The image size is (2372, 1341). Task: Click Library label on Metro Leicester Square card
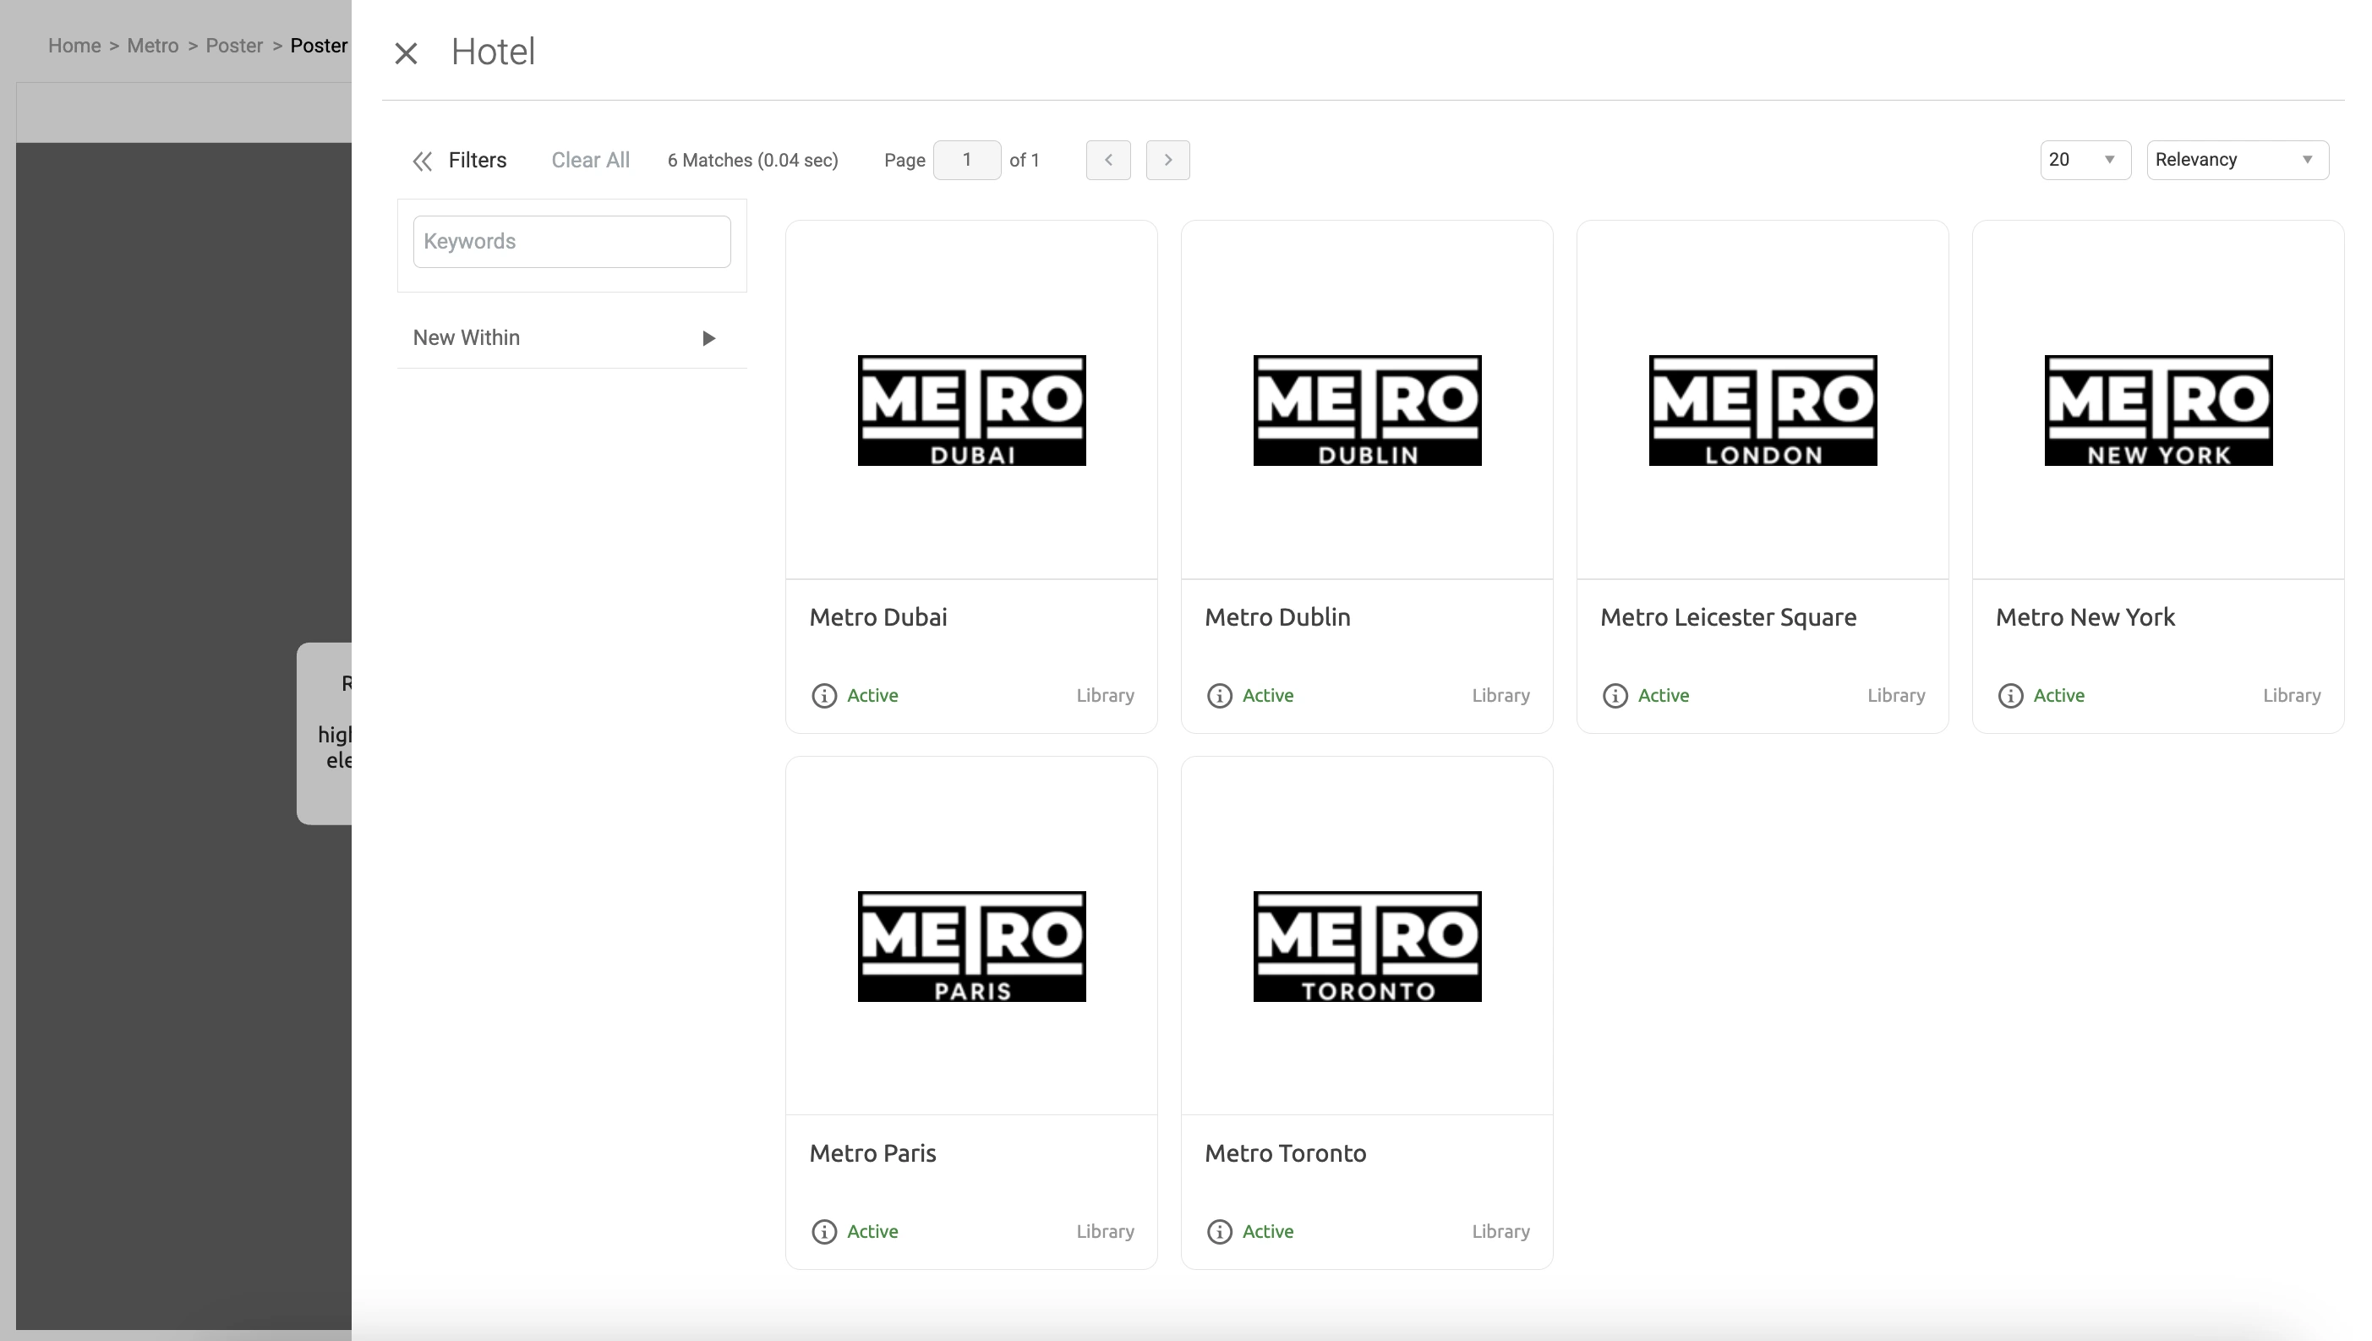click(1896, 695)
